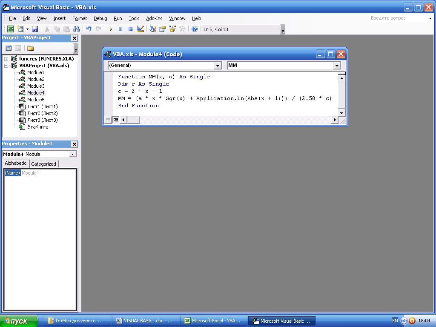This screenshot has height=327, width=436.
Task: Click the (Name) property value field
Action: tap(49, 173)
